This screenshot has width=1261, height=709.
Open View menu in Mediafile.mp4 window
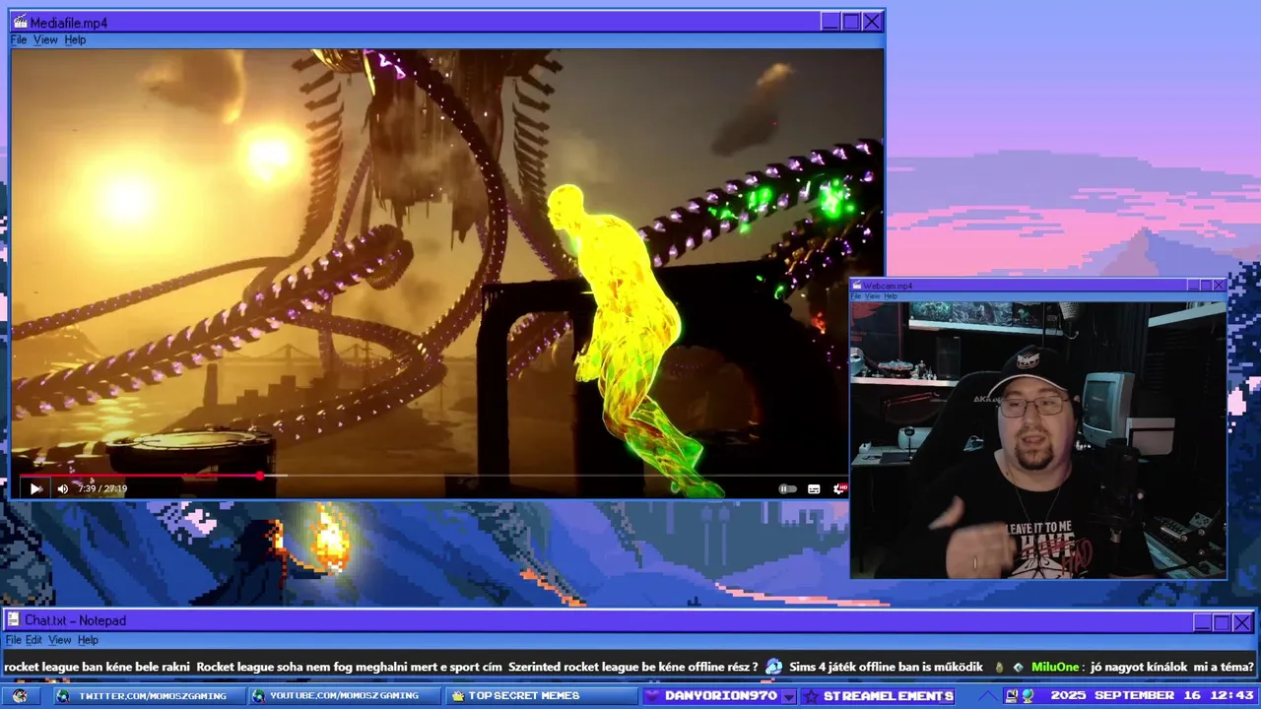tap(45, 39)
